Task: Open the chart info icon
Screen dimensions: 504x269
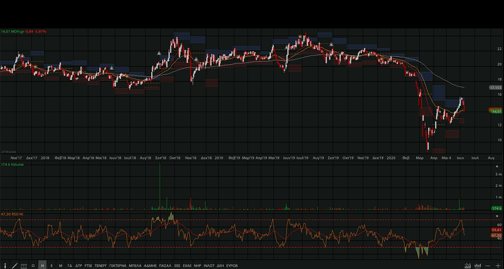Action: click(x=5, y=266)
